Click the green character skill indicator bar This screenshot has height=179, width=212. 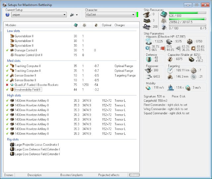click(x=137, y=15)
